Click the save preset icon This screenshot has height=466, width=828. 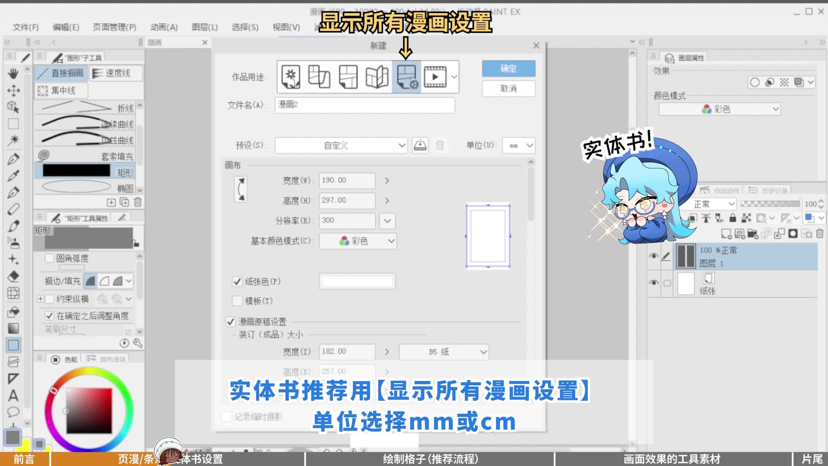tap(420, 145)
